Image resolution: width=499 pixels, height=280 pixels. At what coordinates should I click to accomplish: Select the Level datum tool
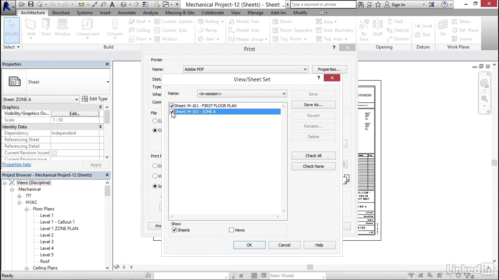point(423,26)
